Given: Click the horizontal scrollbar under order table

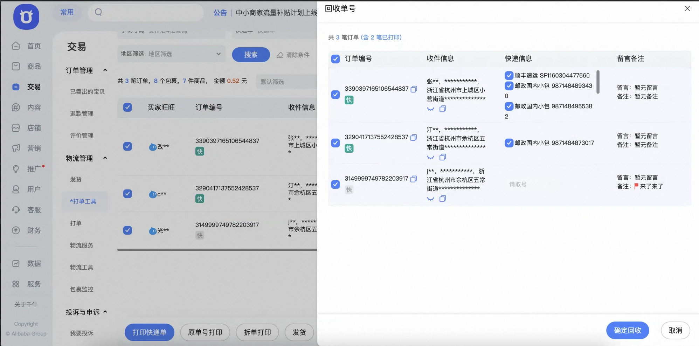Looking at the screenshot, I should click(x=217, y=250).
